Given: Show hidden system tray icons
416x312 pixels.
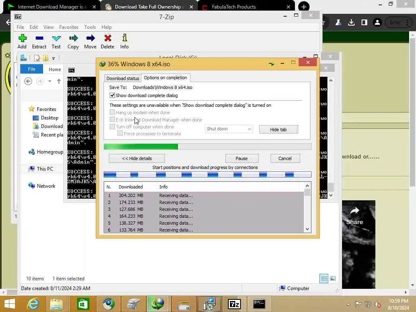Looking at the screenshot, I should pyautogui.click(x=348, y=304).
